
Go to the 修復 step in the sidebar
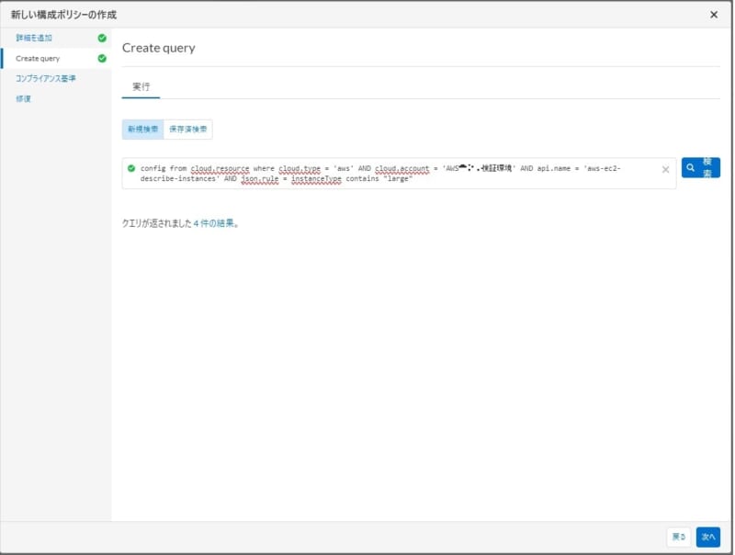(22, 97)
